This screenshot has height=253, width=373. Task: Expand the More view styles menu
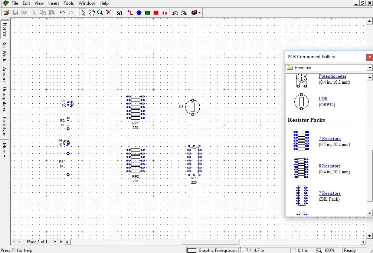pos(4,150)
